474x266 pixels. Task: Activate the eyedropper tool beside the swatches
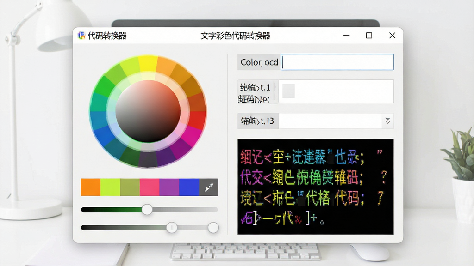click(x=209, y=187)
